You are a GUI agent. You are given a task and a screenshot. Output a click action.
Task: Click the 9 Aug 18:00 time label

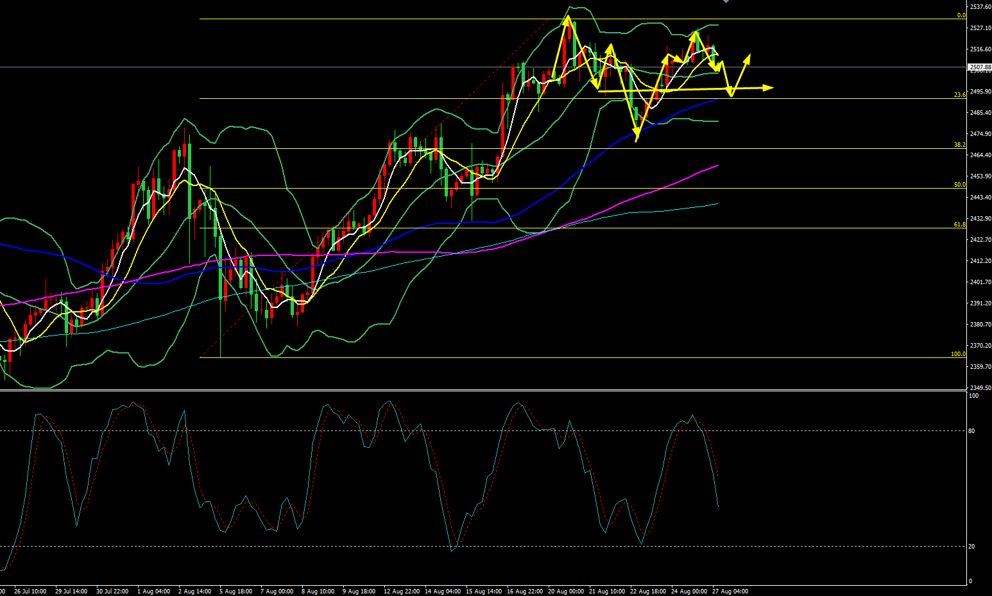click(359, 592)
